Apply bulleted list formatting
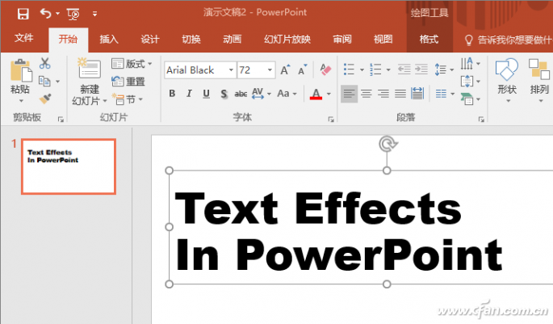 pos(349,69)
